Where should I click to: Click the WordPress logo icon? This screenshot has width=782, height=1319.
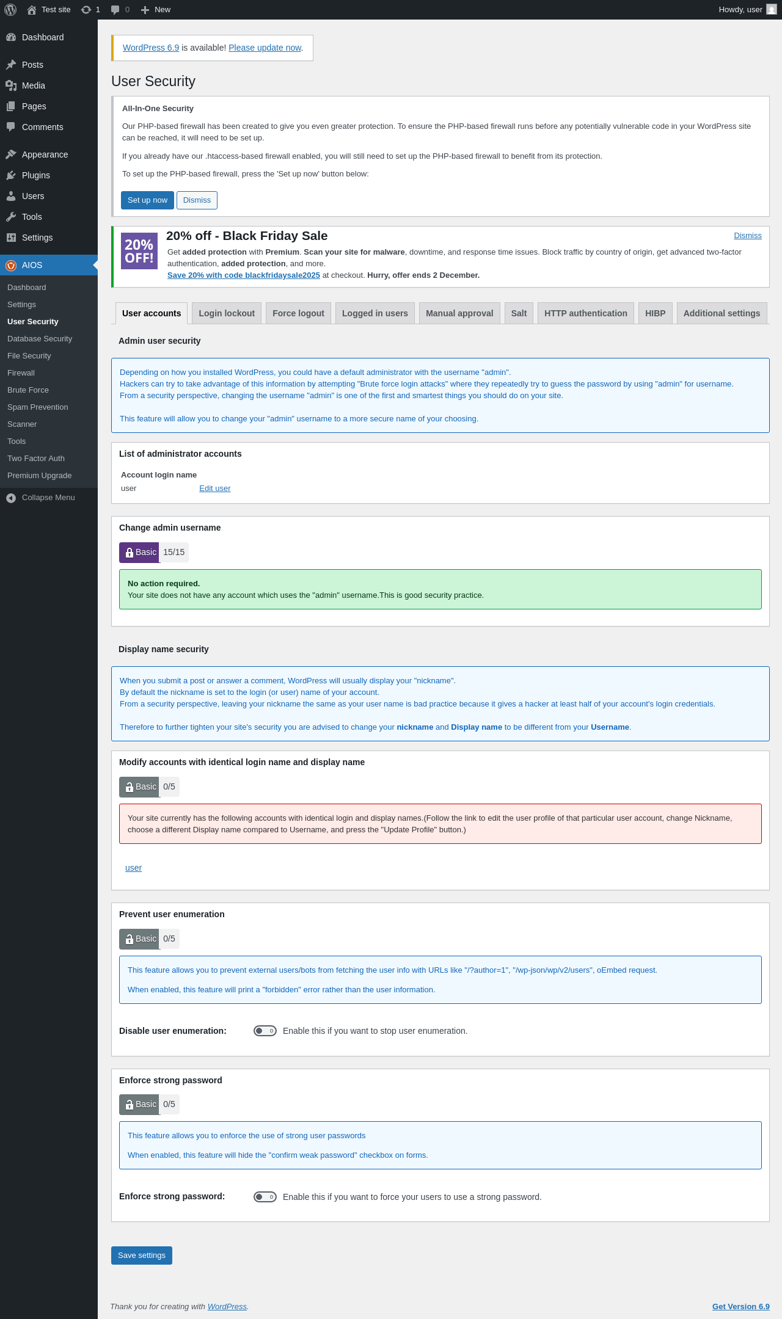click(10, 10)
